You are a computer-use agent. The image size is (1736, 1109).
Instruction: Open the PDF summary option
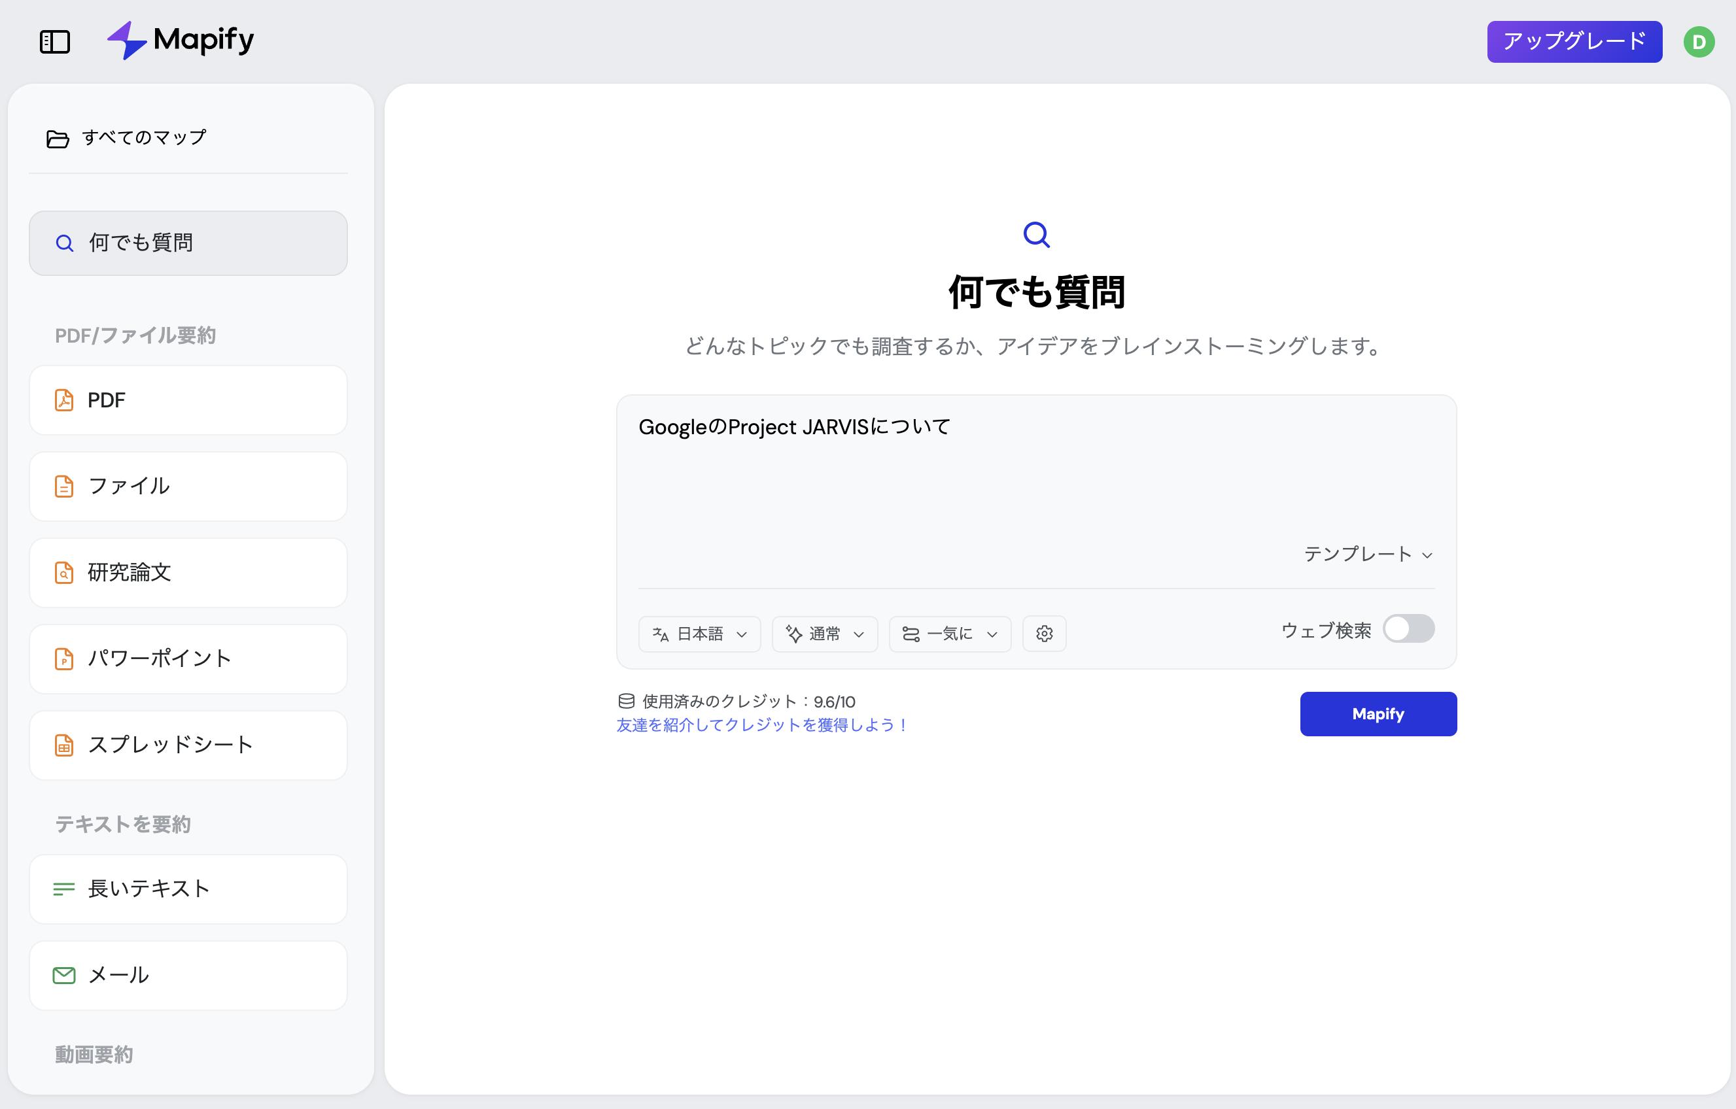[188, 400]
